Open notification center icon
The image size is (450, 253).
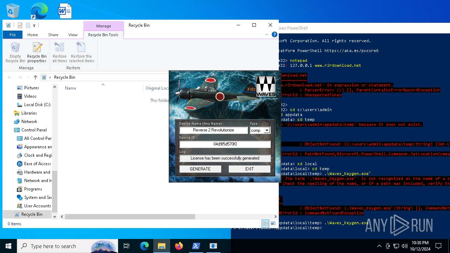pyautogui.click(x=438, y=246)
